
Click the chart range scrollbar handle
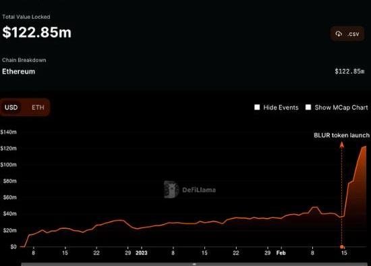pos(194,264)
